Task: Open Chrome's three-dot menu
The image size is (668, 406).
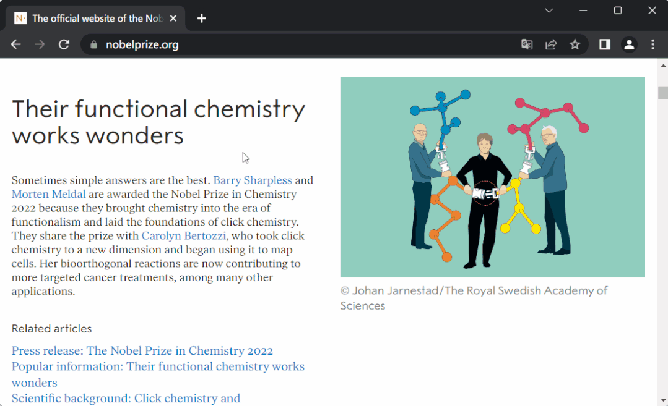Action: click(653, 44)
